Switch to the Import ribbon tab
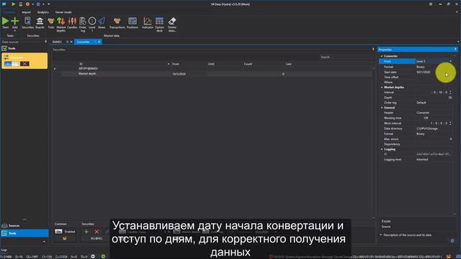 click(26, 12)
